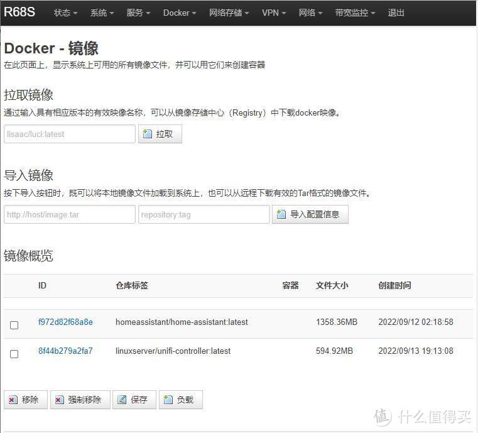
Task: Open the 状态 dropdown menu
Action: 65,13
